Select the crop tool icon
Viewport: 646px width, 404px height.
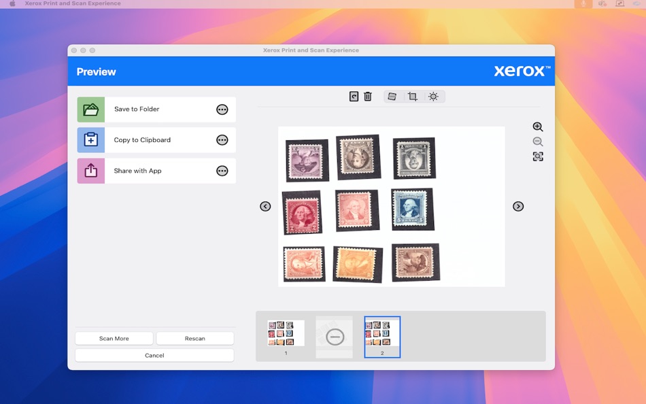click(412, 97)
